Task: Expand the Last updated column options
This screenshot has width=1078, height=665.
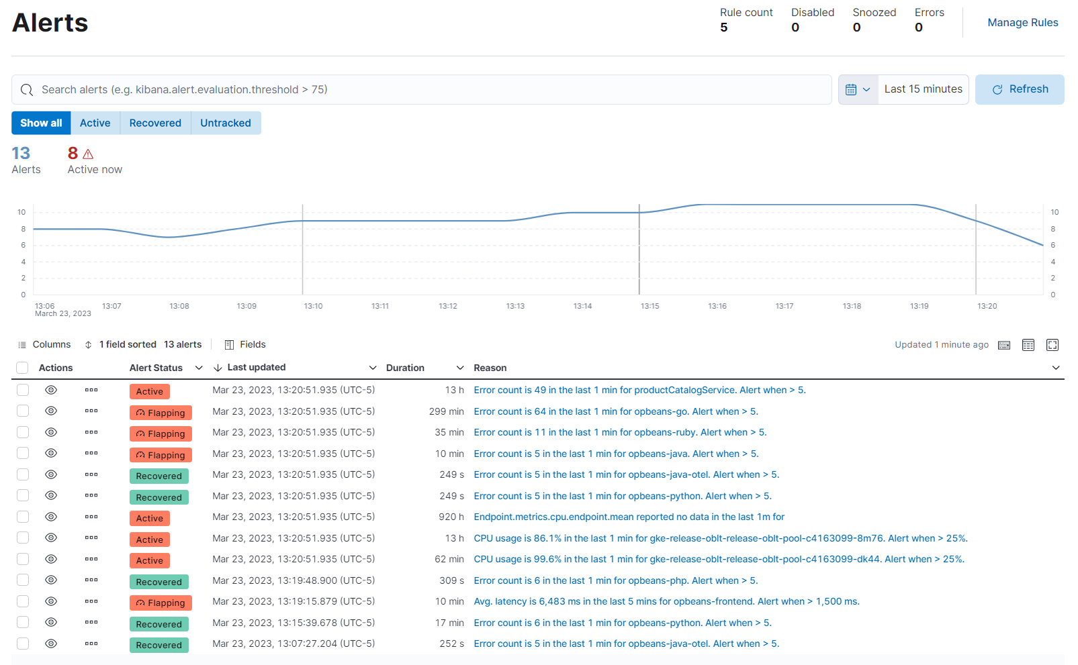Action: pyautogui.click(x=373, y=368)
